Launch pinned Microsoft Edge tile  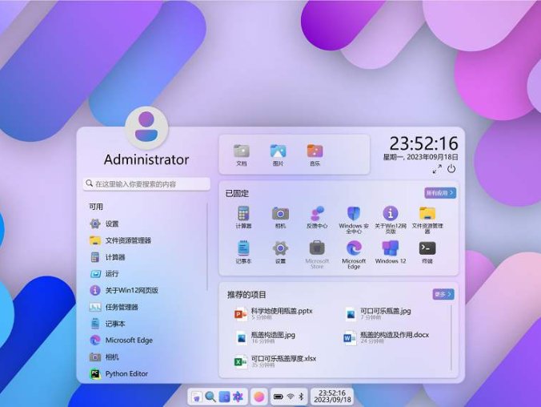pyautogui.click(x=354, y=255)
